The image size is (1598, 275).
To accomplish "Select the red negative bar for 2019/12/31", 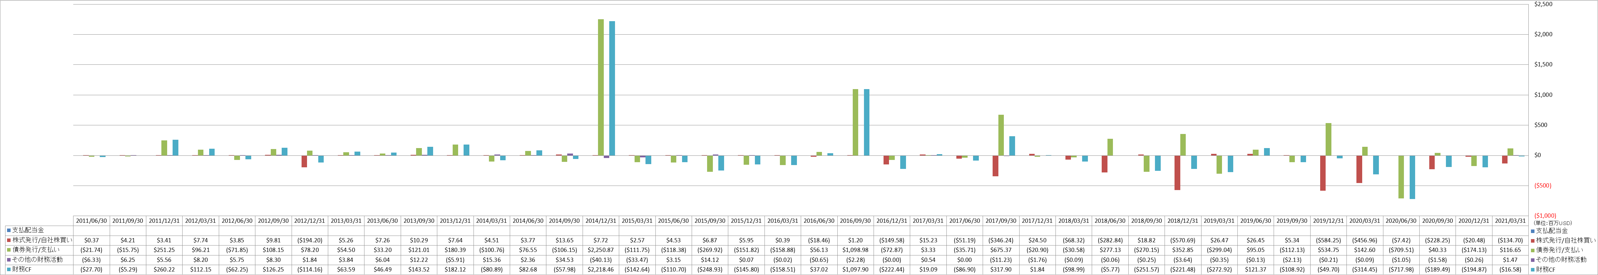I will [1322, 173].
